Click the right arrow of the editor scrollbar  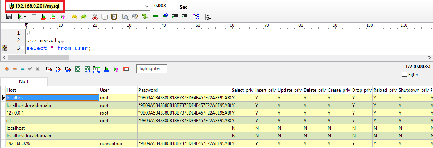tap(430, 57)
